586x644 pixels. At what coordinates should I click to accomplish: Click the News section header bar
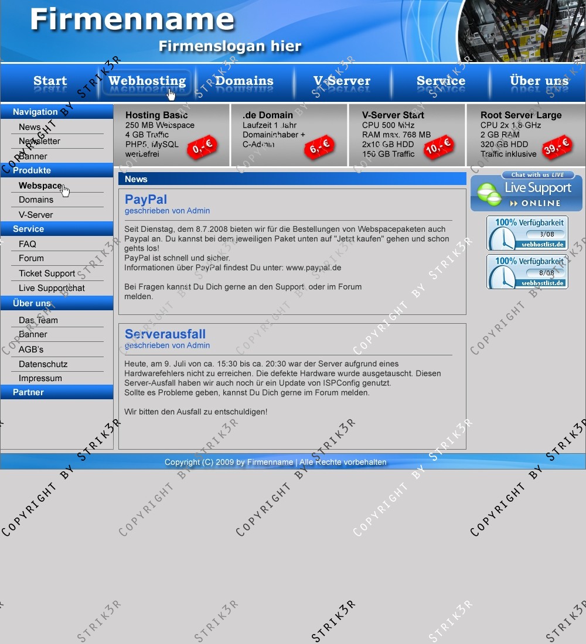[x=292, y=179]
